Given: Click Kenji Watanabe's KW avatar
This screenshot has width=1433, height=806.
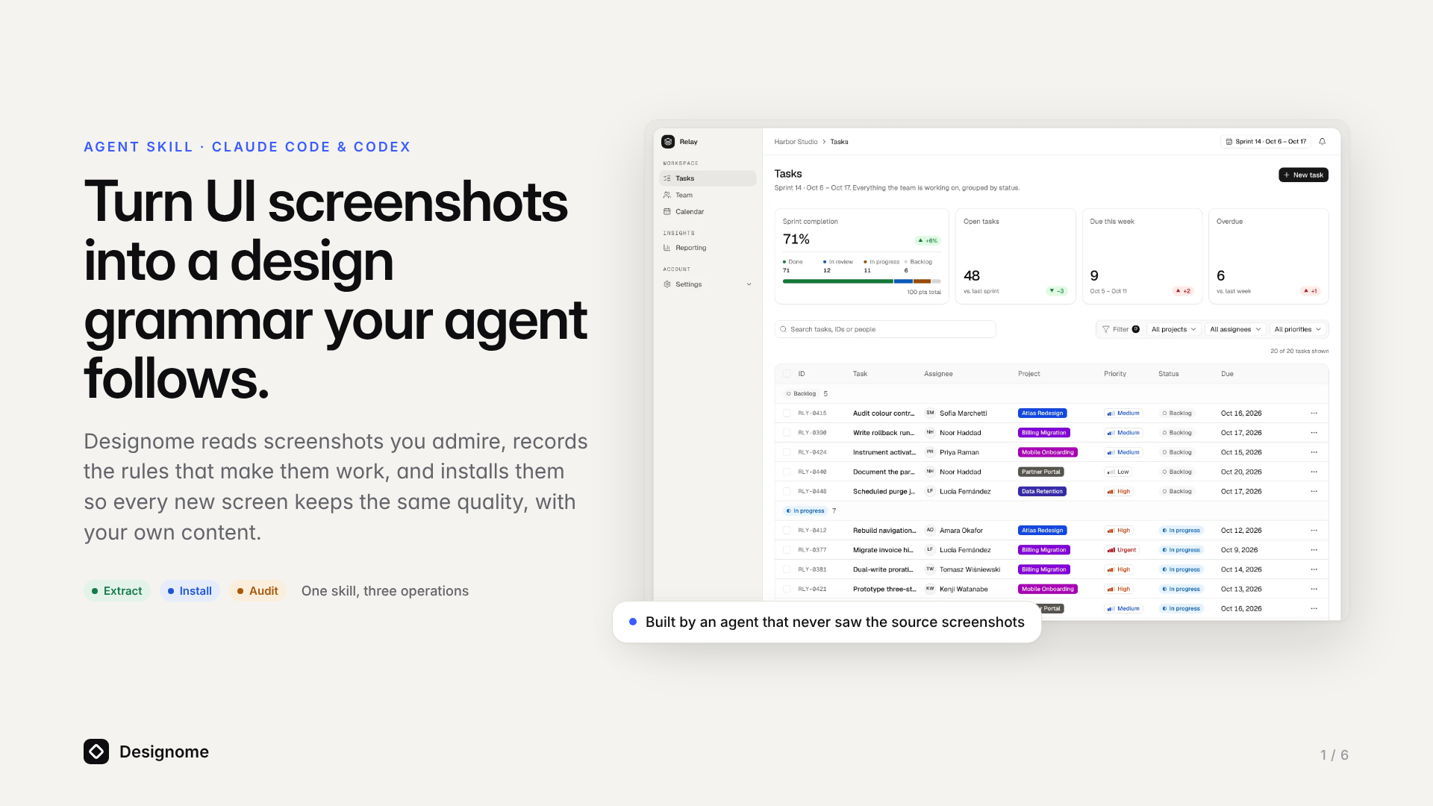Looking at the screenshot, I should 930,589.
